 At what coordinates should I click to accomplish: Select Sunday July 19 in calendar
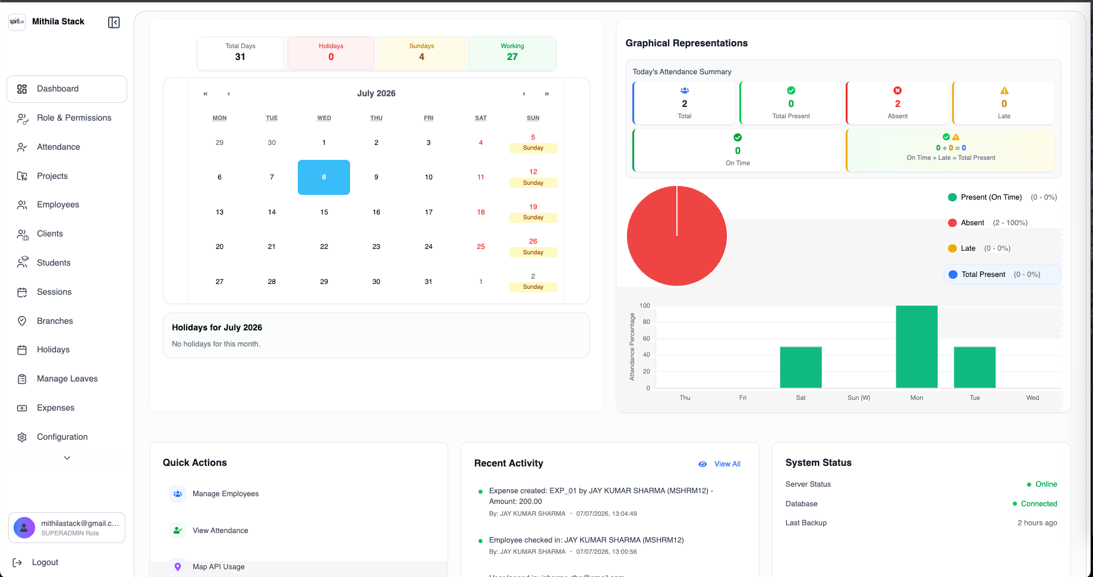click(x=533, y=212)
